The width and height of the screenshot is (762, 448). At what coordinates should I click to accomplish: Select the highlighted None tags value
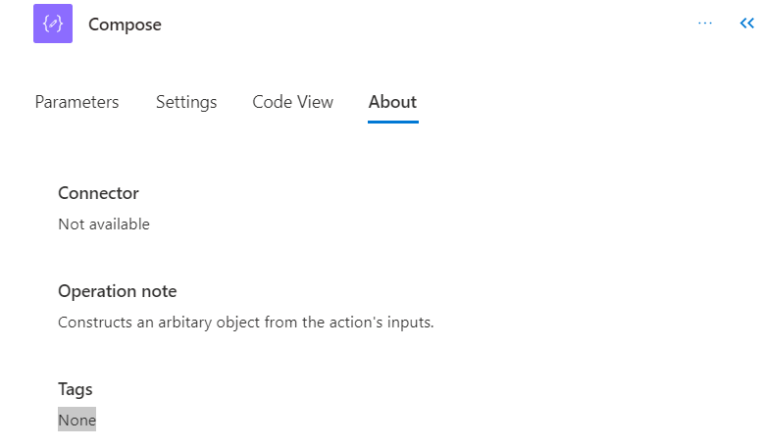tap(76, 421)
